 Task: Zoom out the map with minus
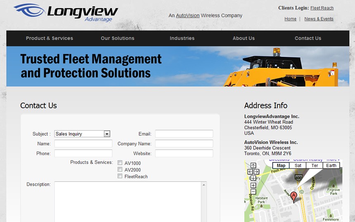[x=253, y=192]
